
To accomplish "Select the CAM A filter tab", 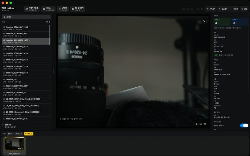I will point(19,134).
